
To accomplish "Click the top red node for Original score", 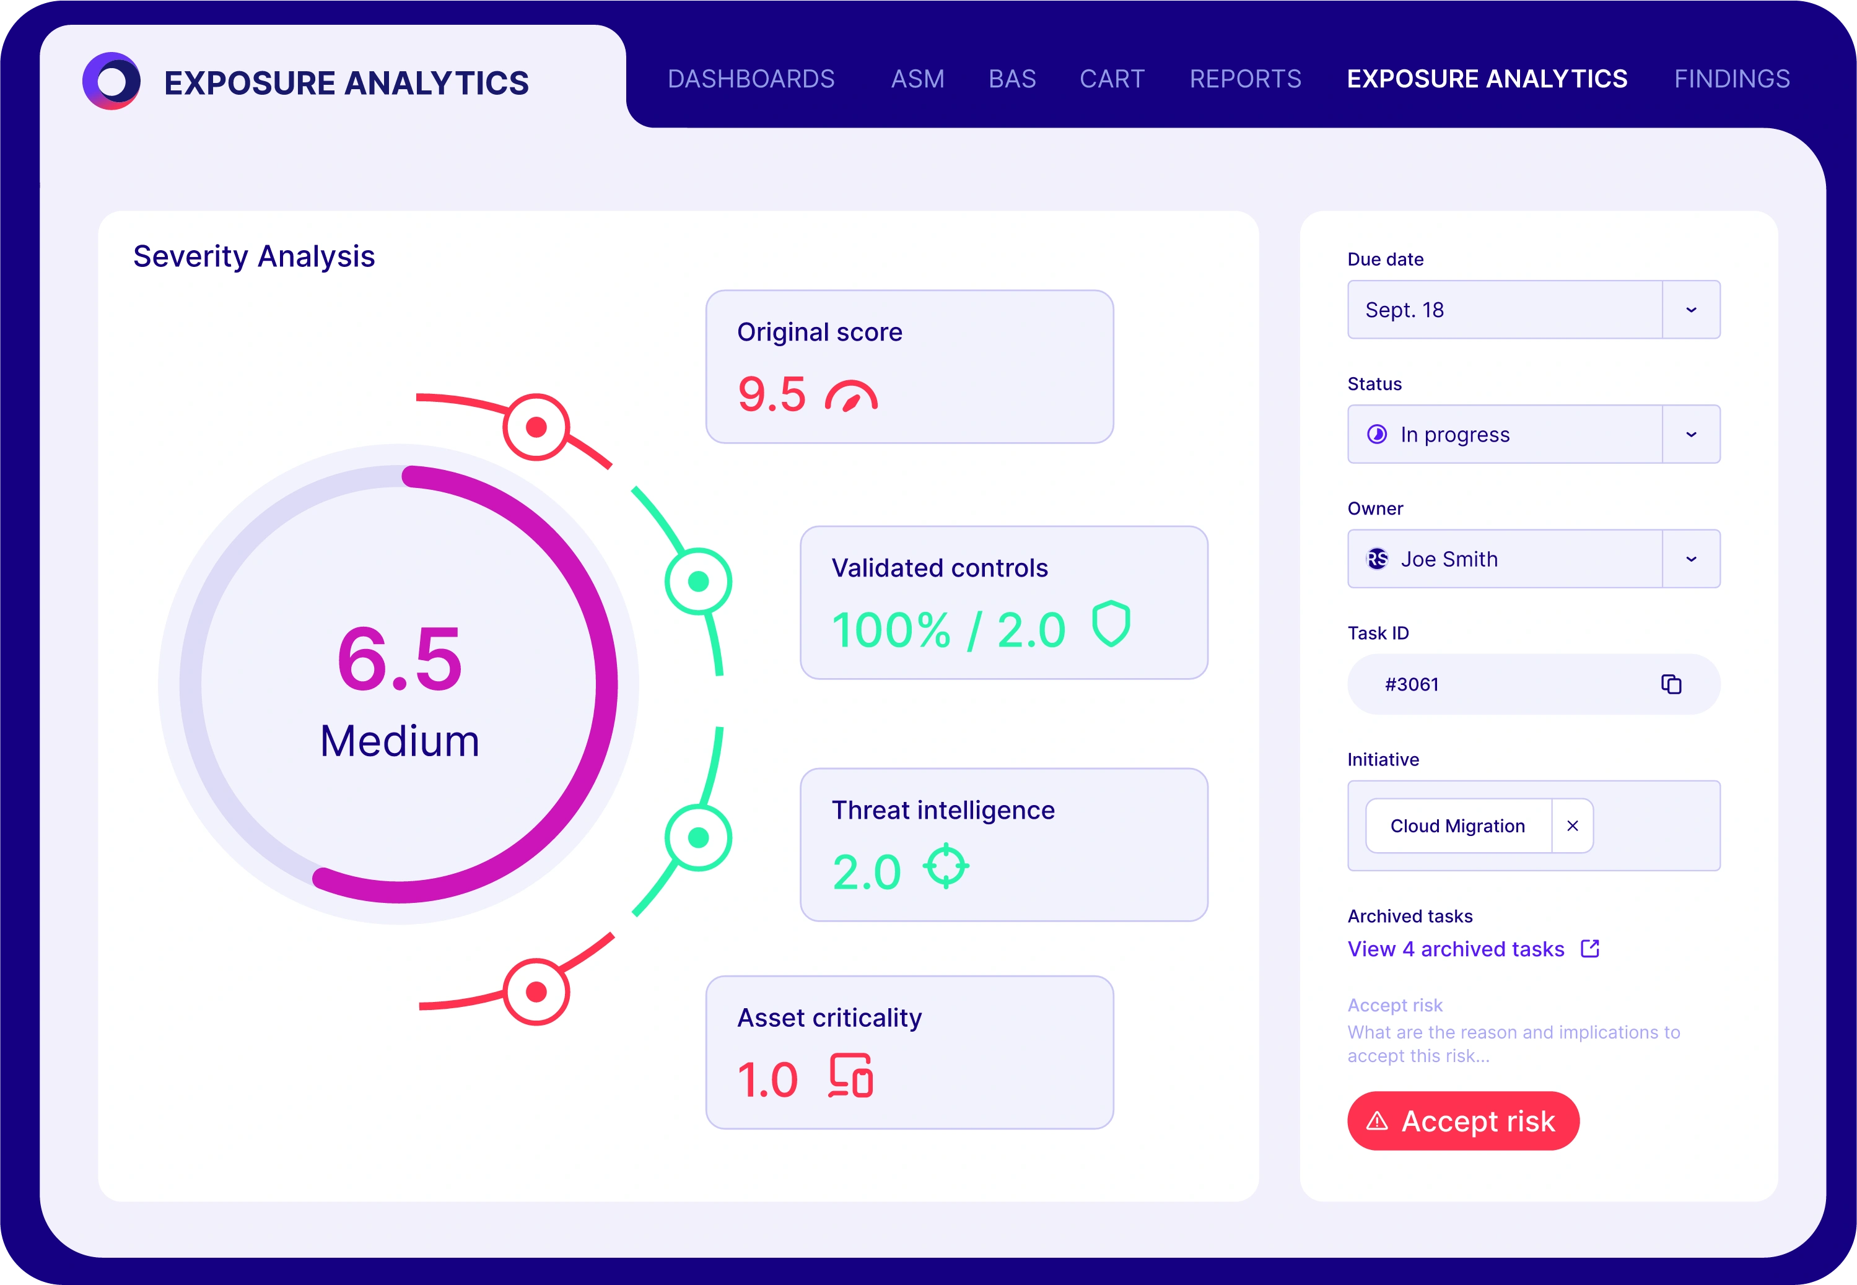I will (x=536, y=427).
